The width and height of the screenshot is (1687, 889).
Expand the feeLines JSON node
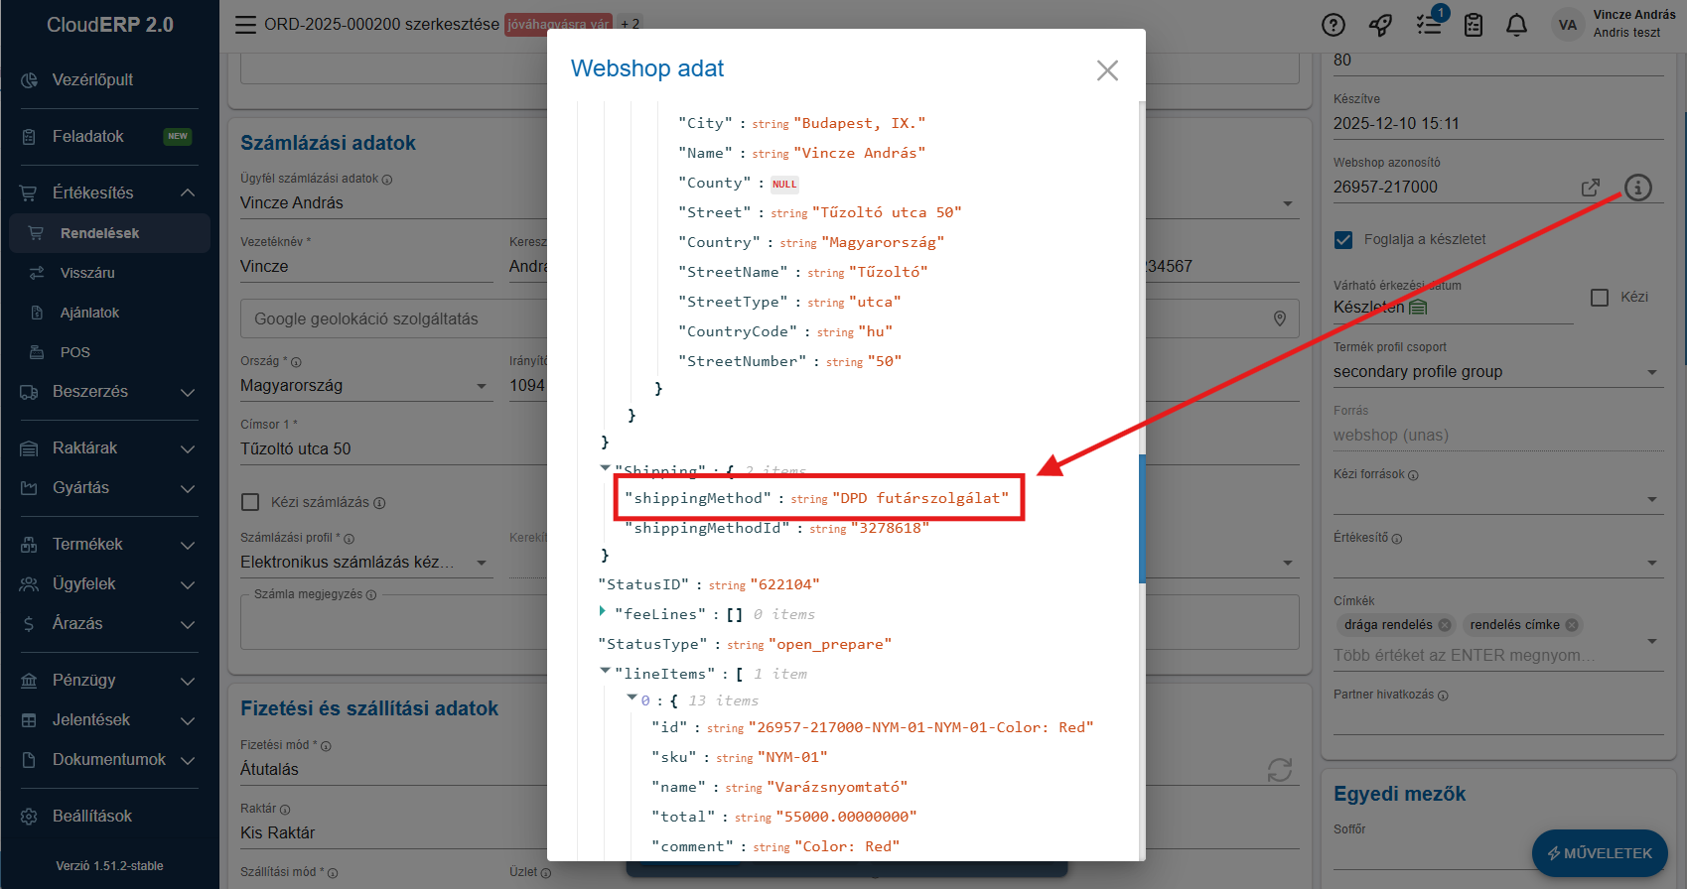[x=603, y=611]
